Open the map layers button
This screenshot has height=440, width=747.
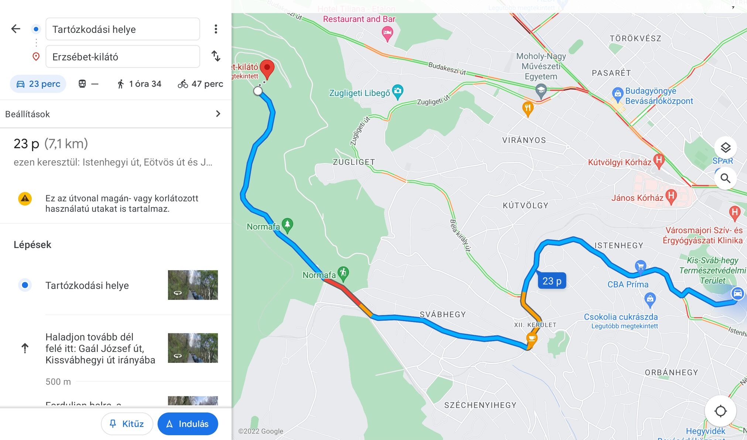coord(725,148)
